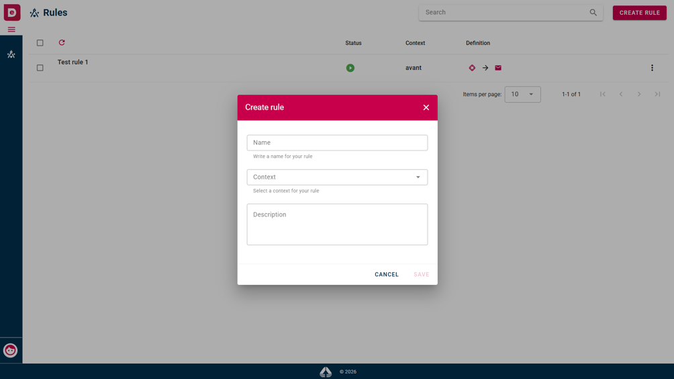Screen dimensions: 674x379
Task: Click the avant context cell
Action: (413, 68)
